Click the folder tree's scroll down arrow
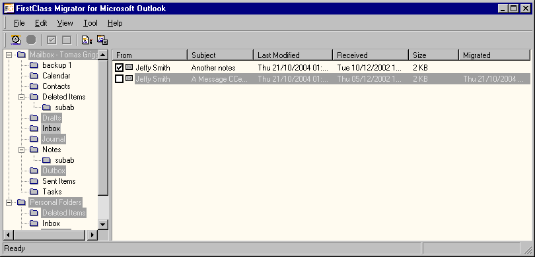Screen dimensions: 535x257 (x=103, y=224)
